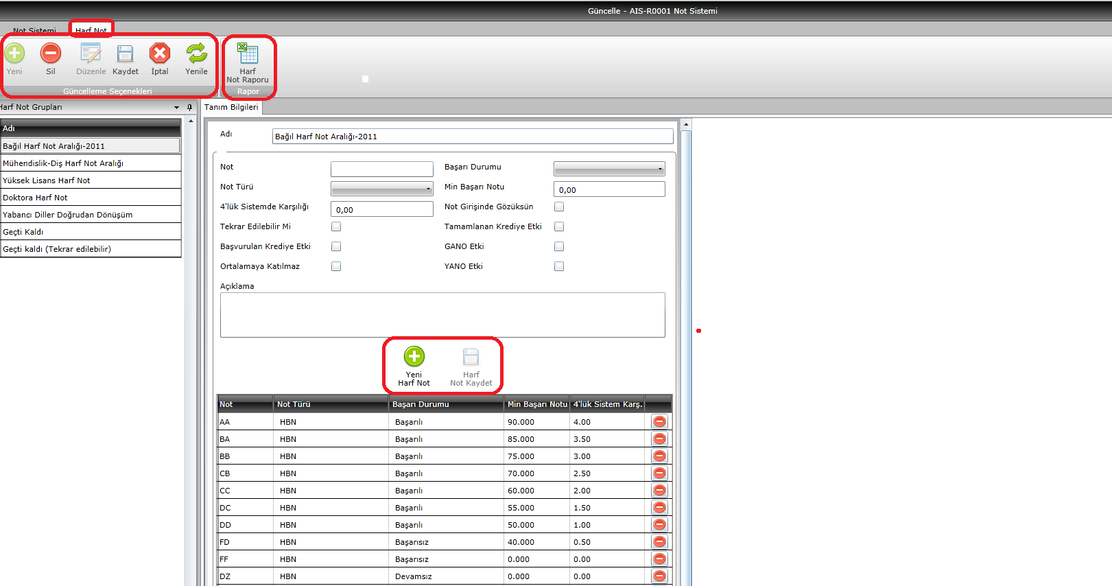1112x586 pixels.
Task: Click the Harf Not Kaydet icon
Action: pos(471,357)
